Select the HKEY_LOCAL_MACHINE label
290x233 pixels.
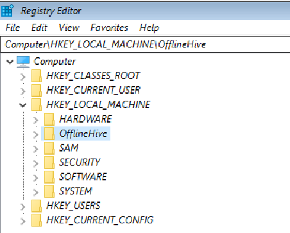point(98,105)
